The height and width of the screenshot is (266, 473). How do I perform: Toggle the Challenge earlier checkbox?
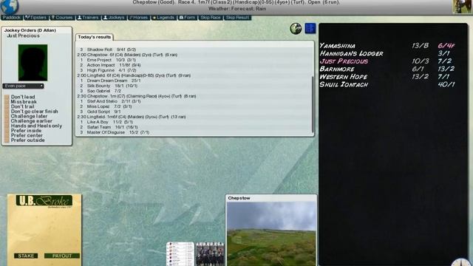click(7, 121)
